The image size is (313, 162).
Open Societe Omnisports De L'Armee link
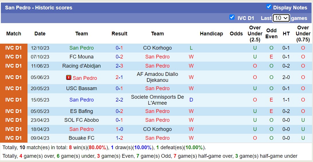coord(157,100)
